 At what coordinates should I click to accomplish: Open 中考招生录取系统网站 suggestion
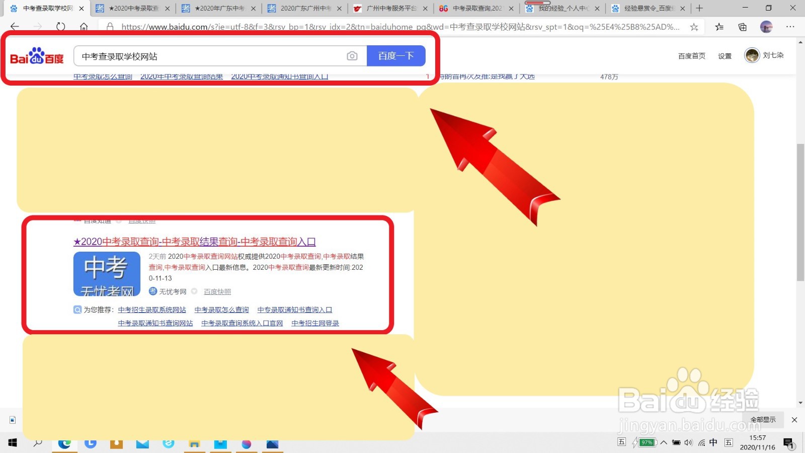[152, 310]
